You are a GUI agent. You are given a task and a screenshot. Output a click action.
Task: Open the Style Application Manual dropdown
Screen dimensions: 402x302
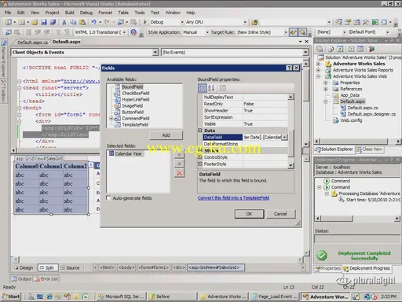pyautogui.click(x=207, y=32)
